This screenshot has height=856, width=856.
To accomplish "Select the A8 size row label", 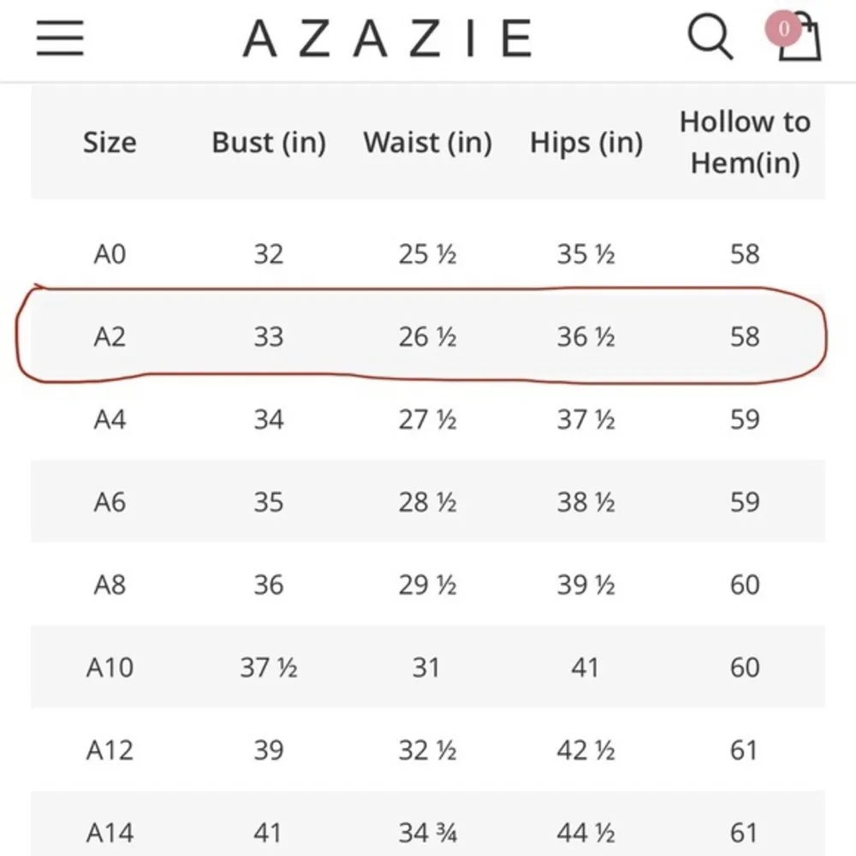I will click(110, 585).
